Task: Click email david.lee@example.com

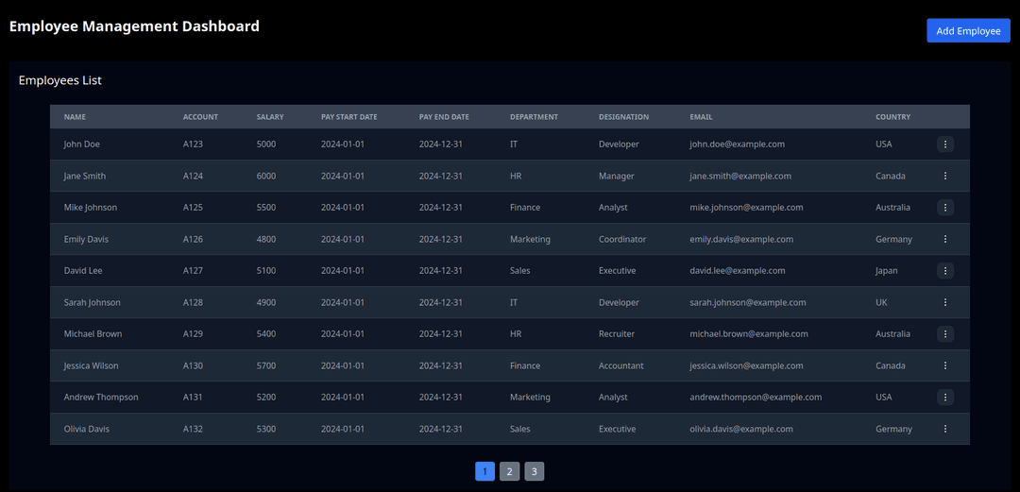Action: 737,271
